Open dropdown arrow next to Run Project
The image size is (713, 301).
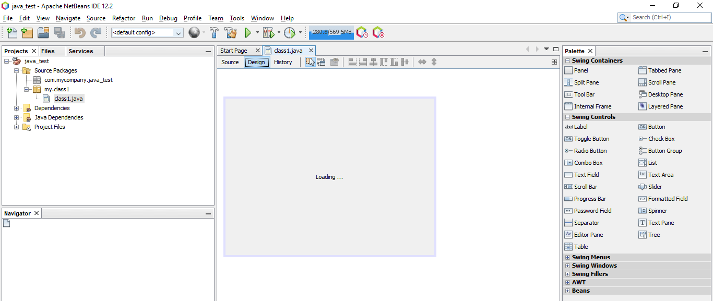pyautogui.click(x=257, y=33)
